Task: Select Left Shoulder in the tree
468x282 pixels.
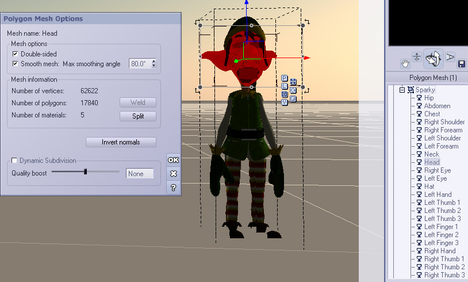Action: tap(442, 138)
